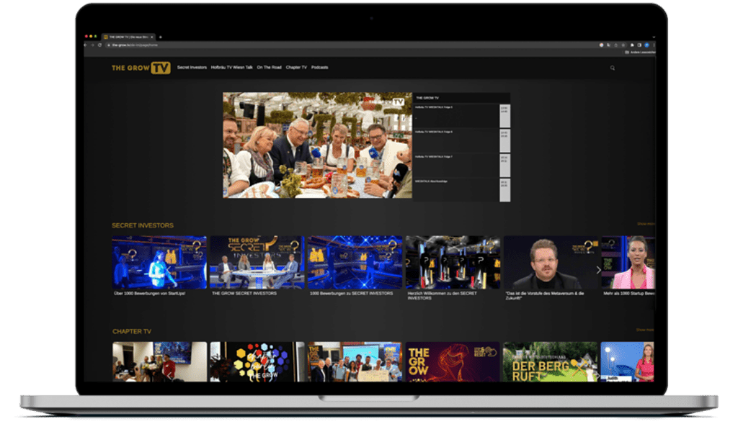This screenshot has height=442, width=738.
Task: Click 'Über 1000 Bewerbungen von StartUps!' caption
Action: coord(150,294)
